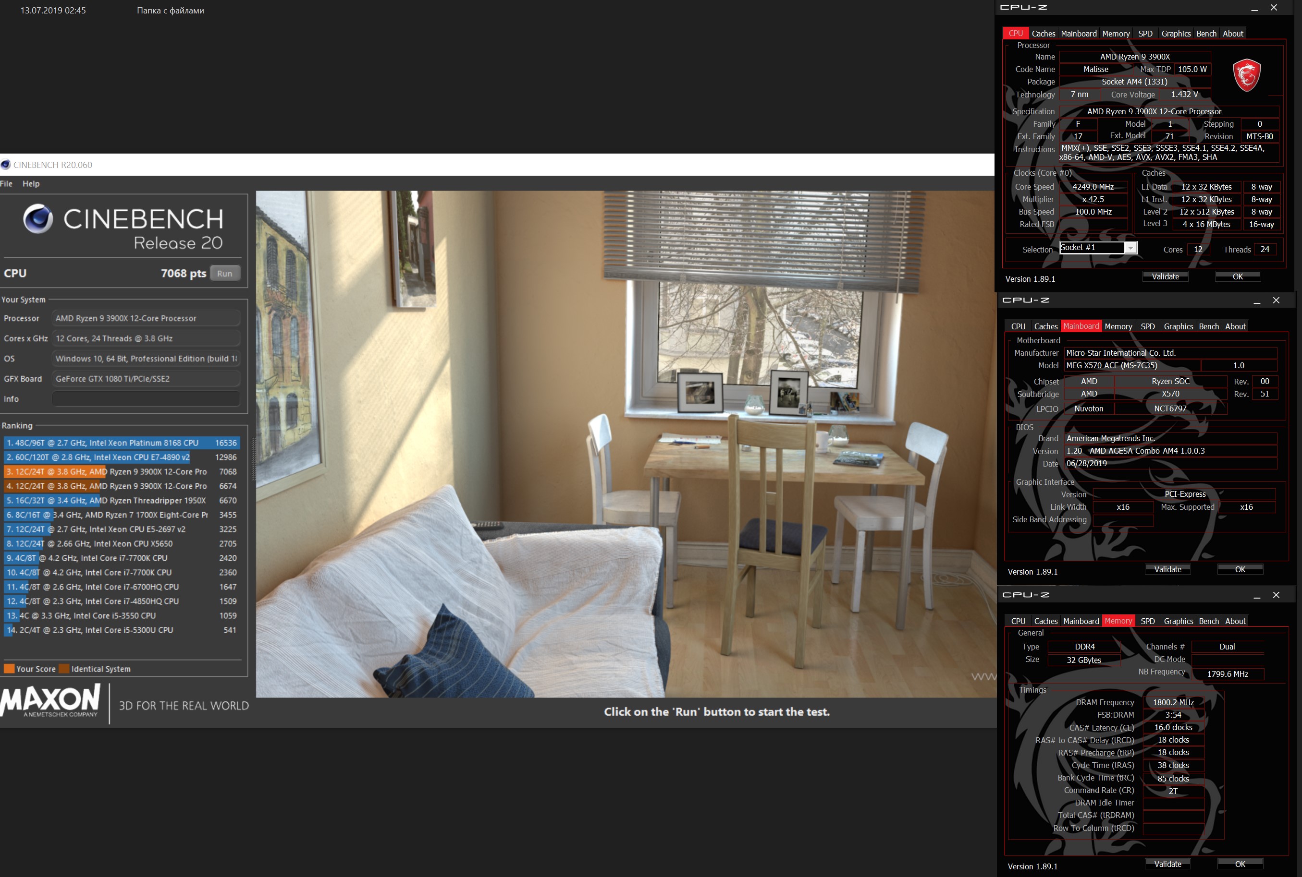Switch to Caches tab in top CPU-Z window
The width and height of the screenshot is (1302, 877).
tap(1044, 34)
